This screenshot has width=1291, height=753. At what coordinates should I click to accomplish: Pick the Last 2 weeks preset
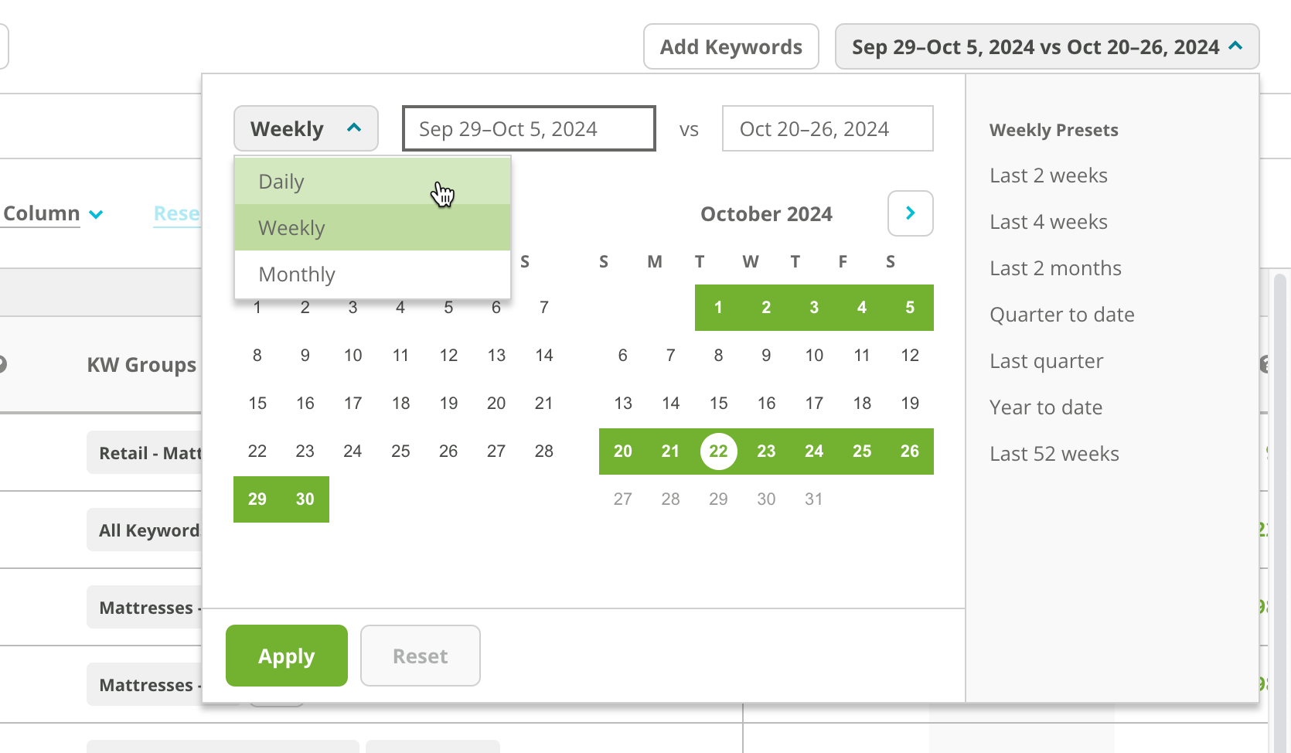click(1048, 175)
